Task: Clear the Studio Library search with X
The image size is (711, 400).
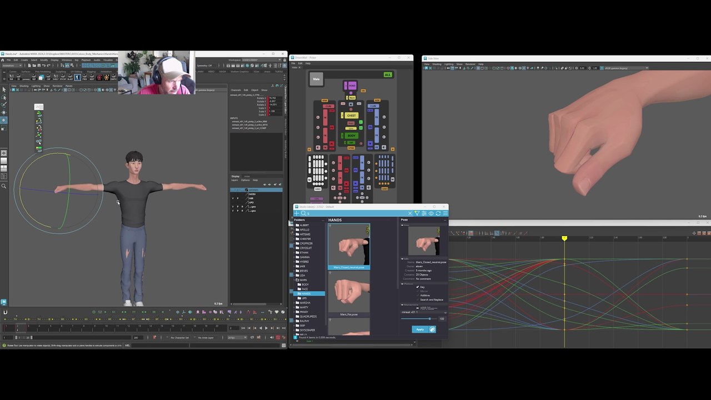Action: 410,213
